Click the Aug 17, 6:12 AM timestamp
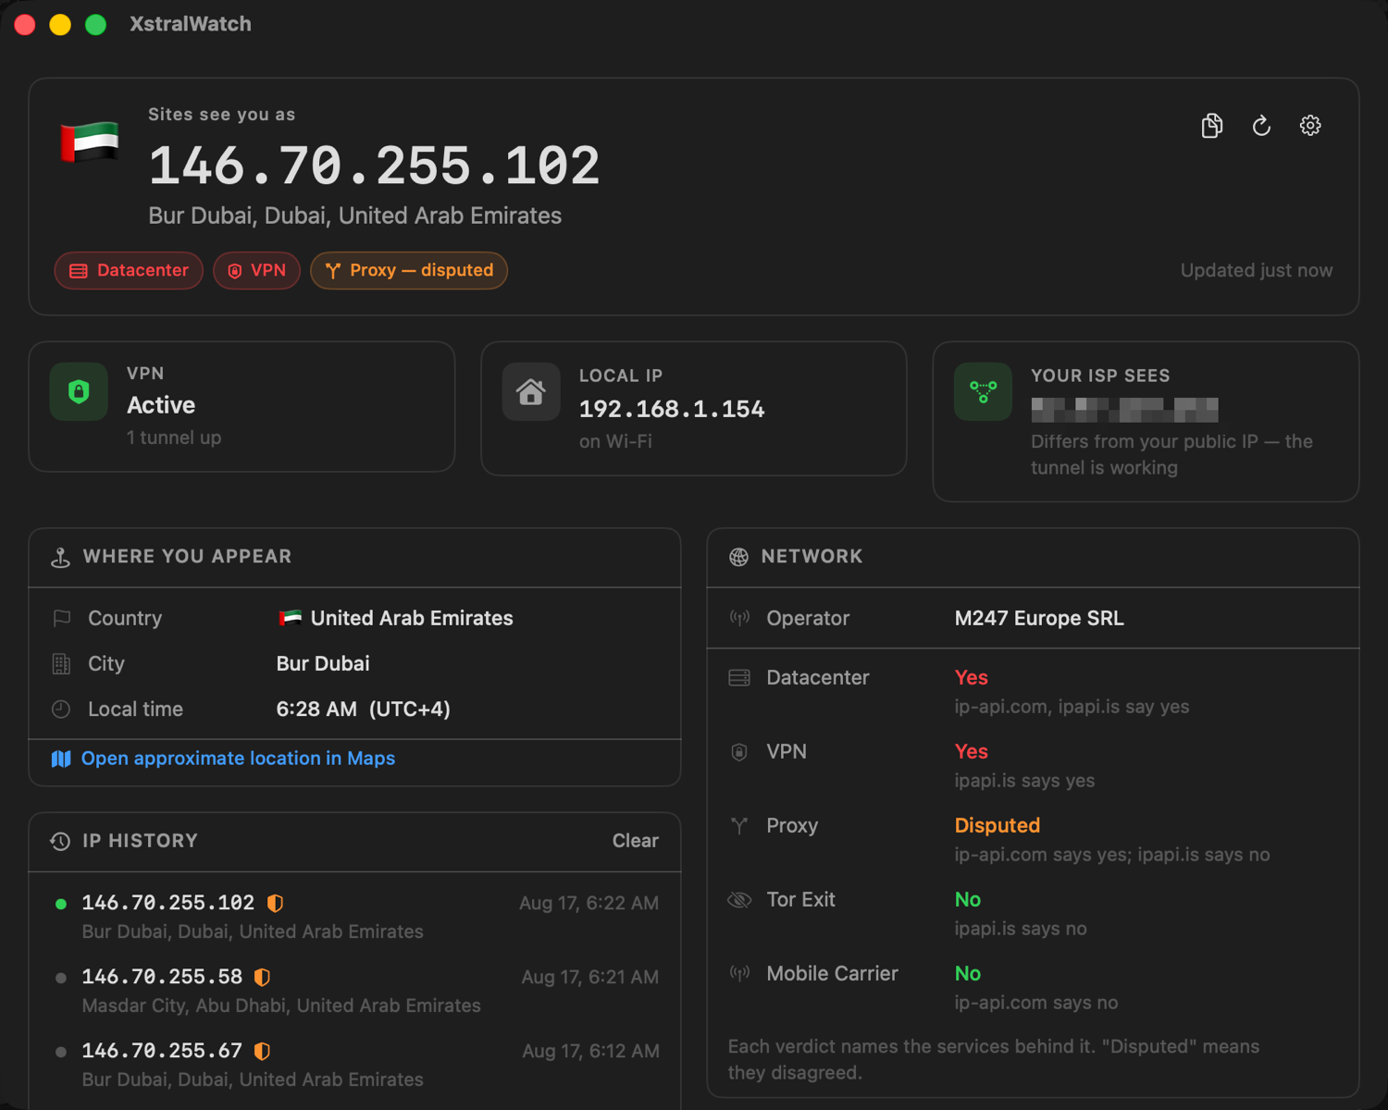 [x=590, y=1051]
